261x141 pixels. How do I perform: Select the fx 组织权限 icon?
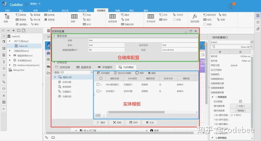click(195, 16)
